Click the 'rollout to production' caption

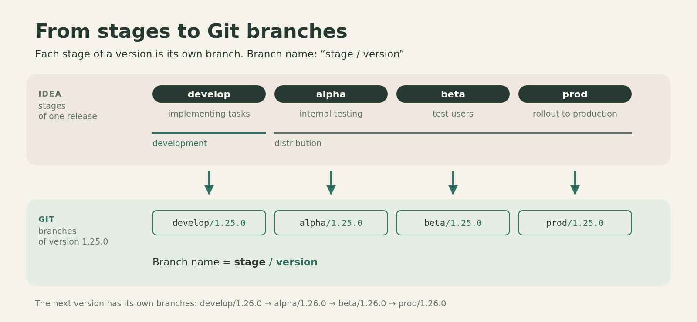pyautogui.click(x=575, y=114)
